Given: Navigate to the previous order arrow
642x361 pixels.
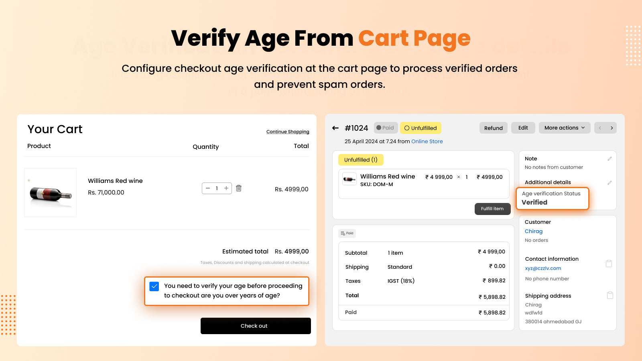Looking at the screenshot, I should coord(600,128).
